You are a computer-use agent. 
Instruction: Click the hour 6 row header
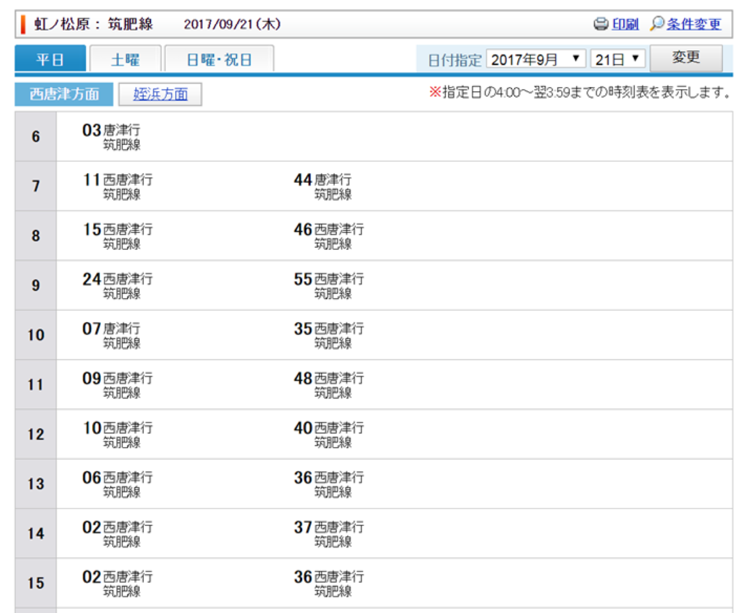36,136
